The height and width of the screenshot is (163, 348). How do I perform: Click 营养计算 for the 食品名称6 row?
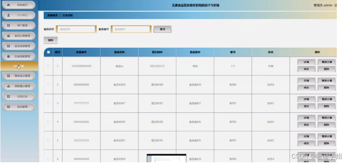[326, 118]
